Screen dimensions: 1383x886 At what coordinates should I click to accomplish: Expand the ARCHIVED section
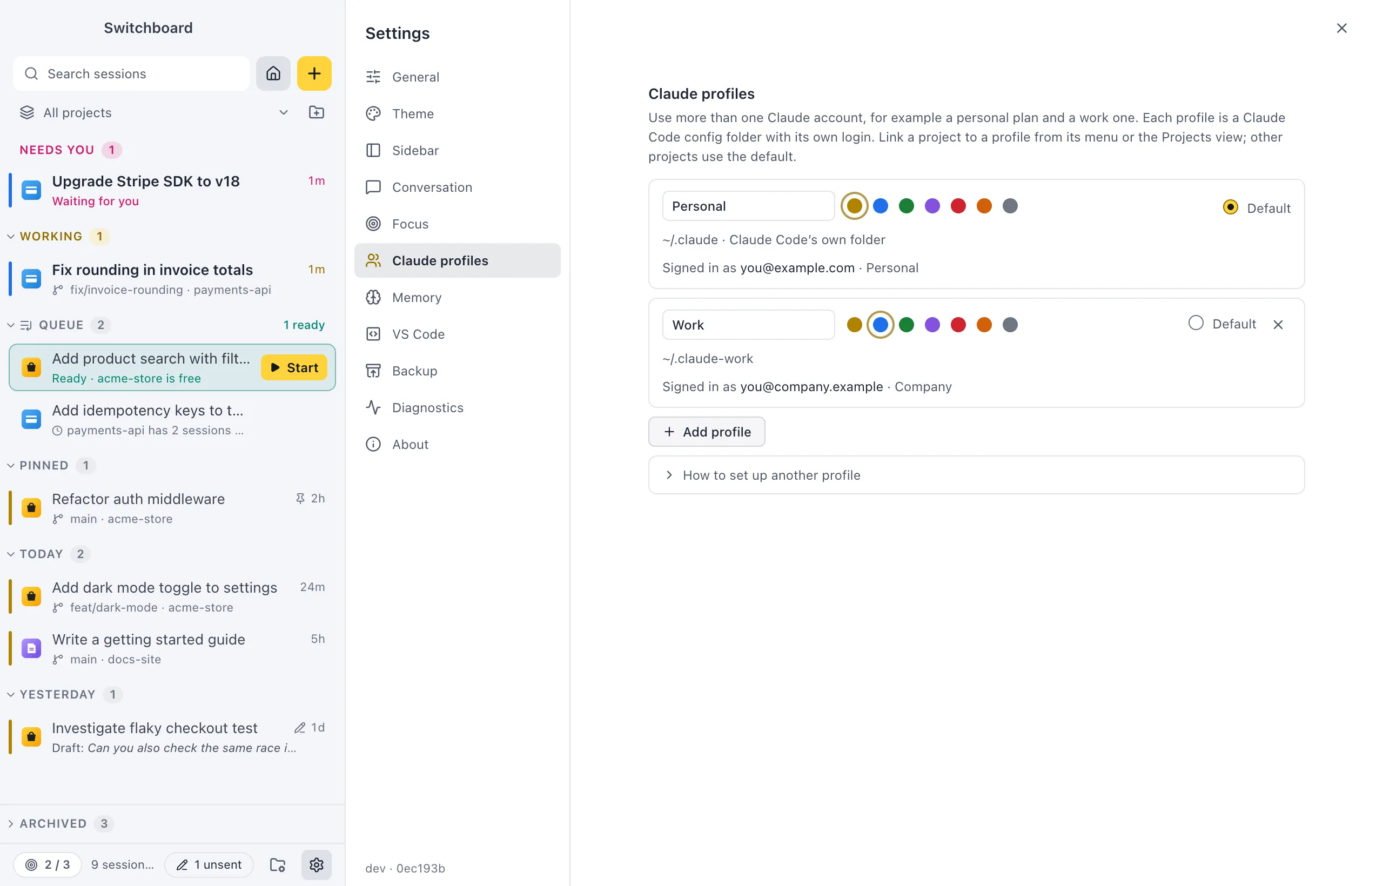[10, 823]
